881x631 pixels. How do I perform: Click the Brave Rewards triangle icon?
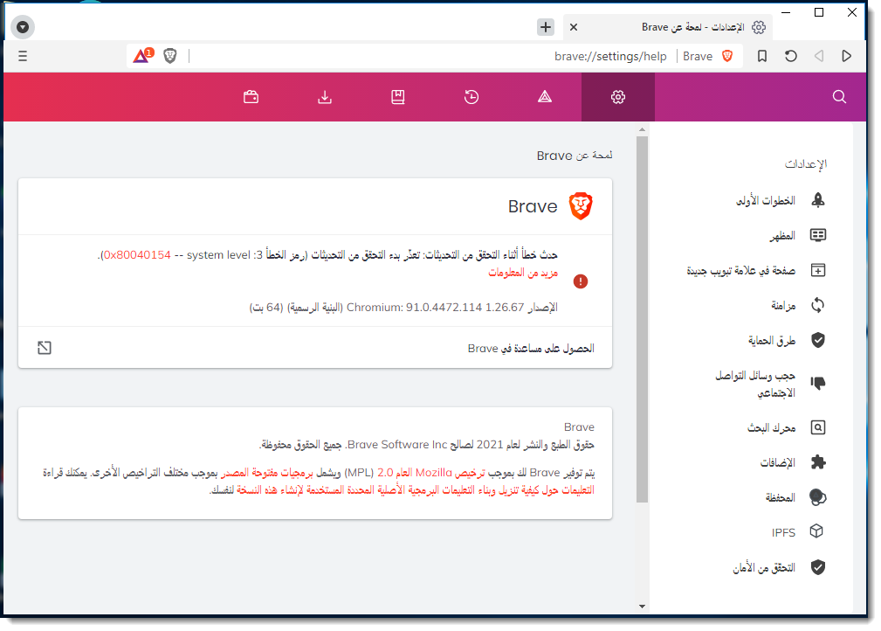tap(142, 56)
